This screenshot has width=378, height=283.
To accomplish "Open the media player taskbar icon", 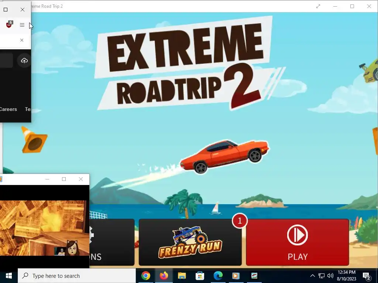I will [x=236, y=276].
